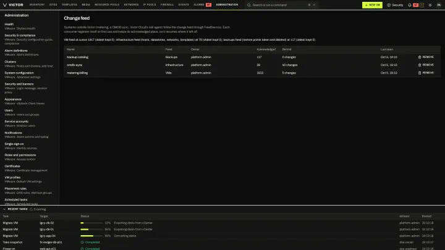The width and height of the screenshot is (445, 250).
Task: Open the Firewall nav tab
Action: coord(167,5)
